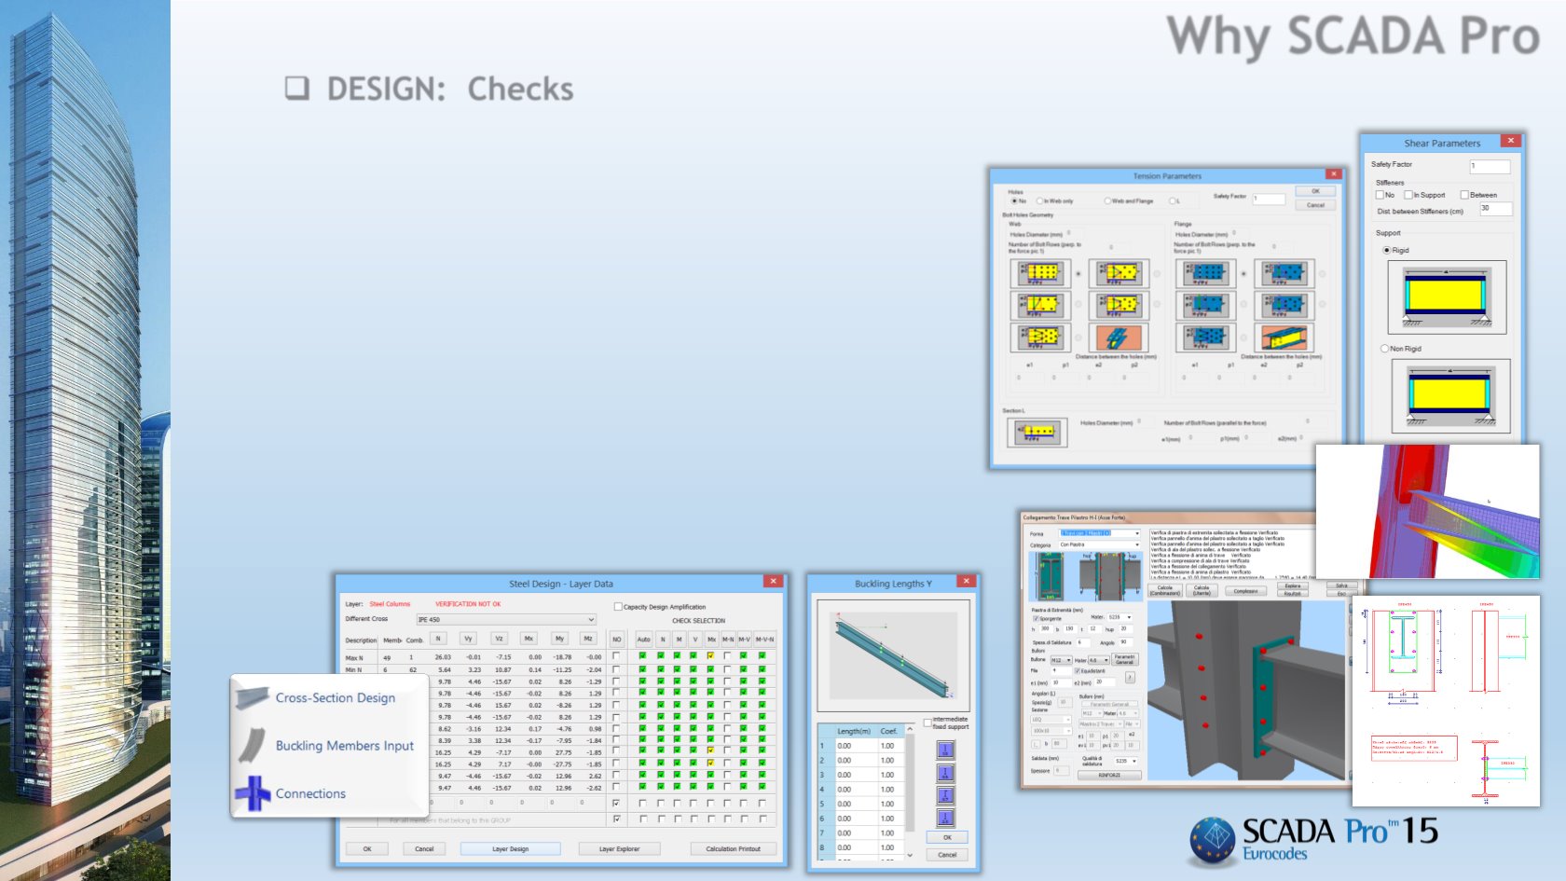The height and width of the screenshot is (881, 1566).
Task: Enable Capacity Design Amplification checkbox
Action: point(618,606)
